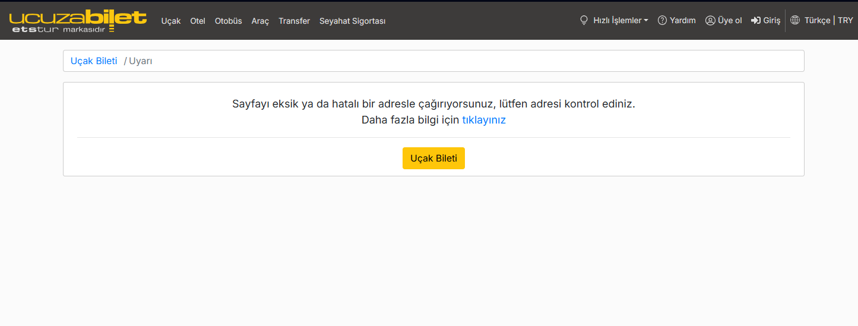Click the yellow Uçak Bileti button

(x=433, y=158)
